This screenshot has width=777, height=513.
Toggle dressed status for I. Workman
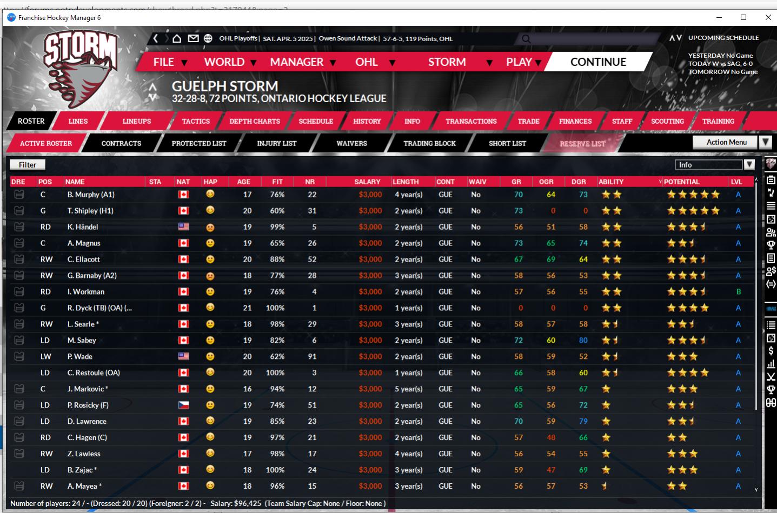coord(19,292)
